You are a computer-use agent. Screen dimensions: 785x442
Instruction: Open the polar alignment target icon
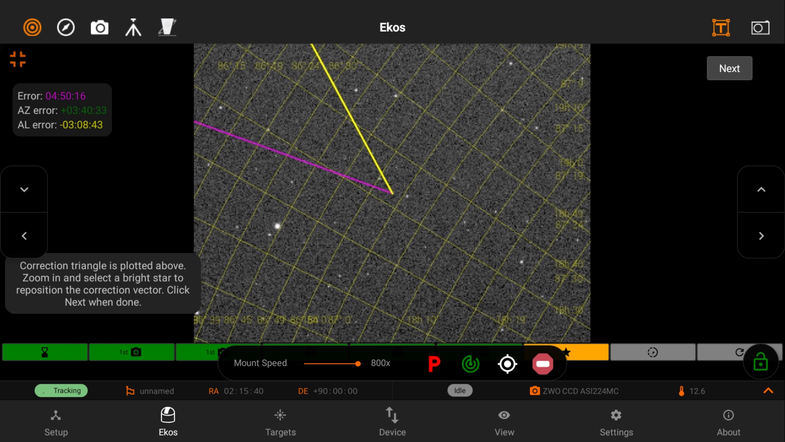32,27
